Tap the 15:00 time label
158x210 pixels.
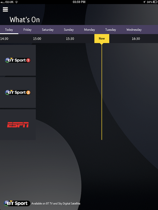37,39
